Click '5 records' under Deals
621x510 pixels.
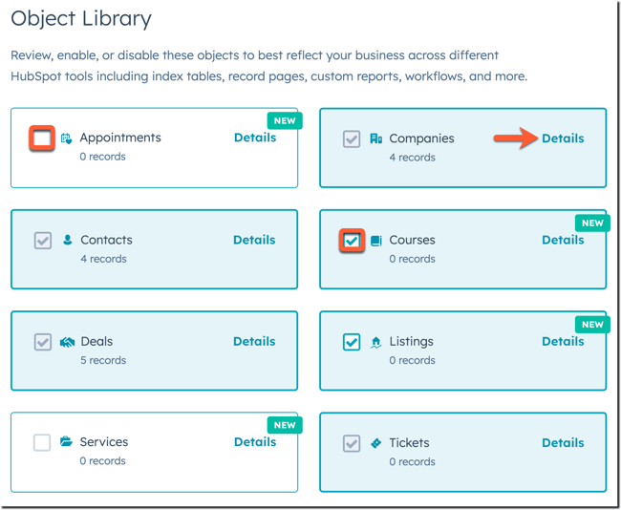(103, 360)
